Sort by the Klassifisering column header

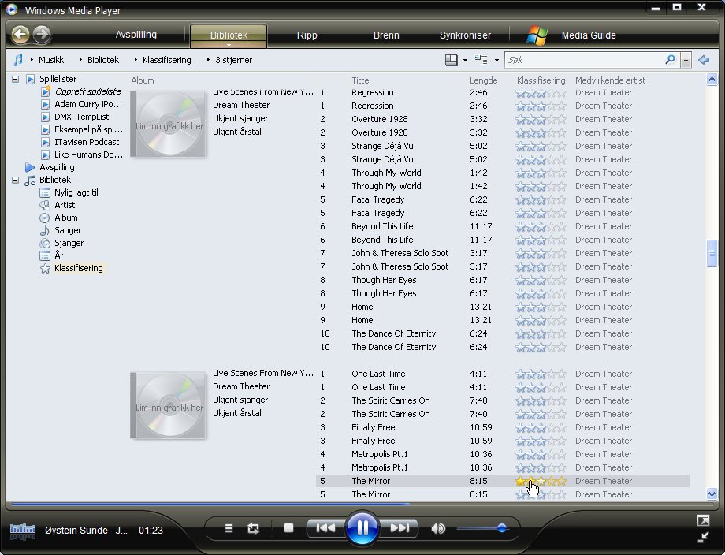[x=541, y=80]
